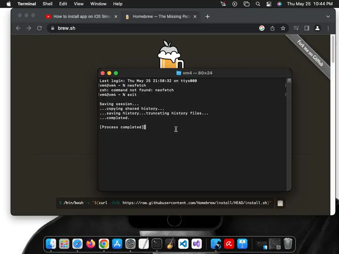Open TextEdit from the Dock
Screen dimensions: 339x254
tap(144, 244)
